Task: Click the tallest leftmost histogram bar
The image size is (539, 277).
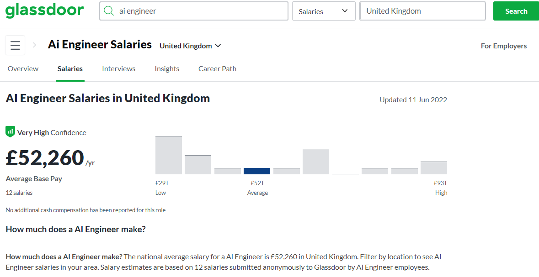Action: [x=169, y=155]
